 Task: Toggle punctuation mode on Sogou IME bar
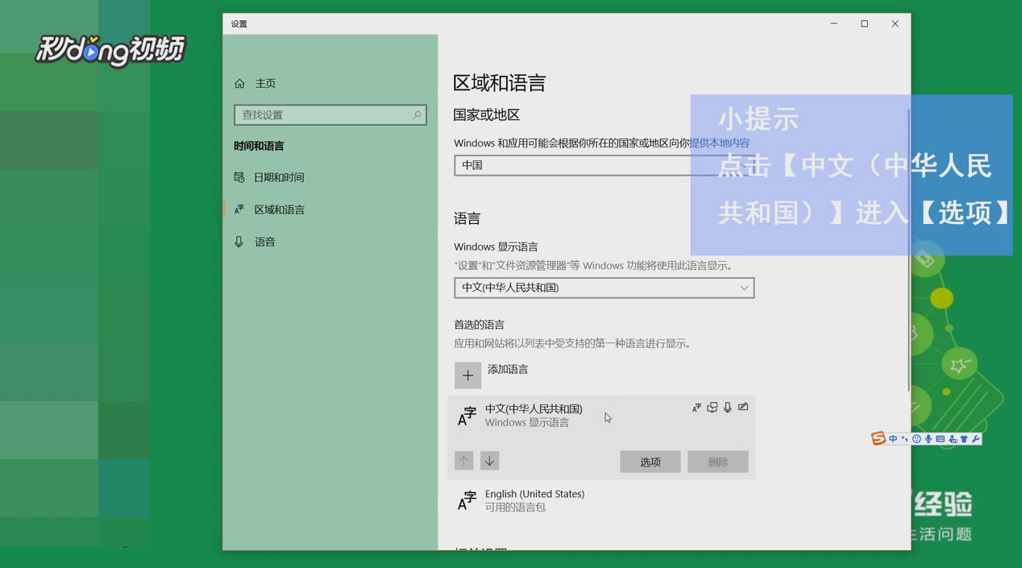tap(904, 439)
